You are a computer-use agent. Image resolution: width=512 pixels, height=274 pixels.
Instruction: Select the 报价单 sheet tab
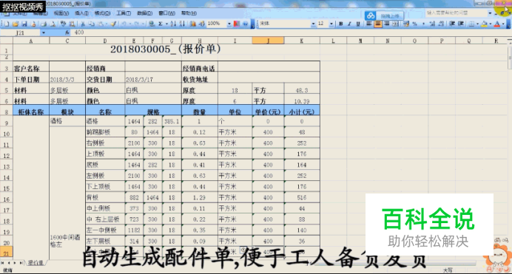point(36,263)
